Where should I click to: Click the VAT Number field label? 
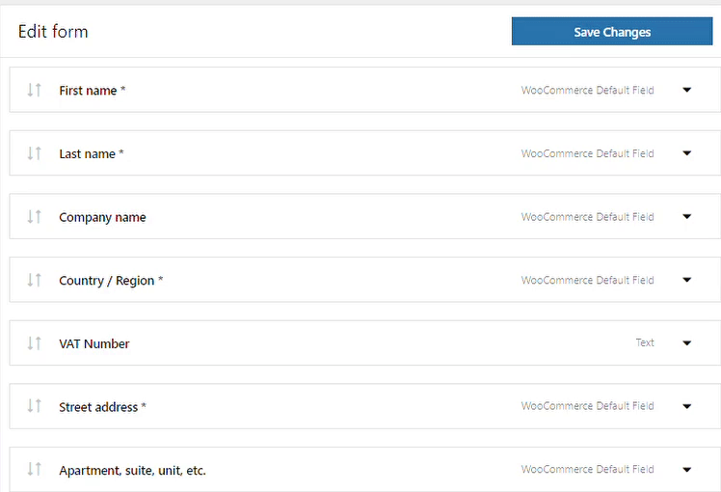pyautogui.click(x=94, y=343)
